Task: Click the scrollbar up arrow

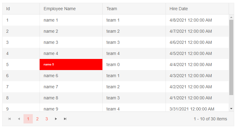Action: pos(231,17)
